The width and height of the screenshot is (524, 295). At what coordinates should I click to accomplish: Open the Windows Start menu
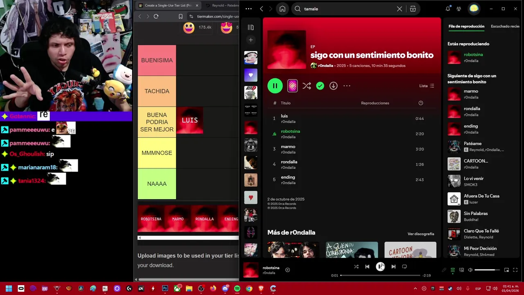[9, 288]
